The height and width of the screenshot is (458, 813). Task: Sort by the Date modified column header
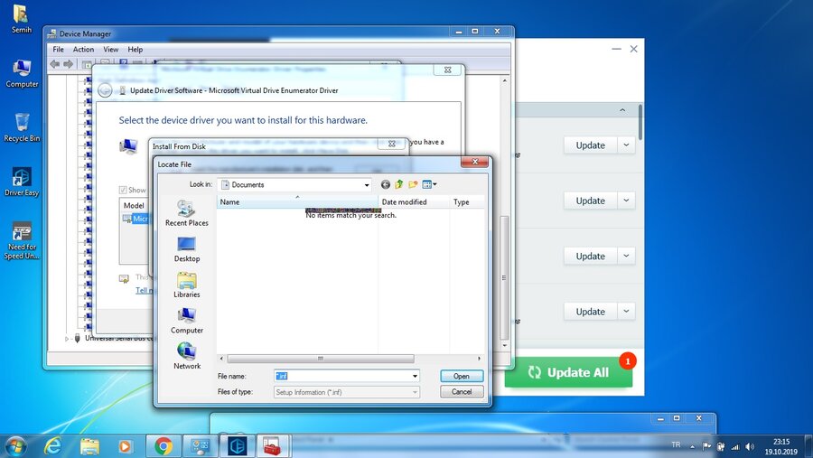(x=414, y=201)
